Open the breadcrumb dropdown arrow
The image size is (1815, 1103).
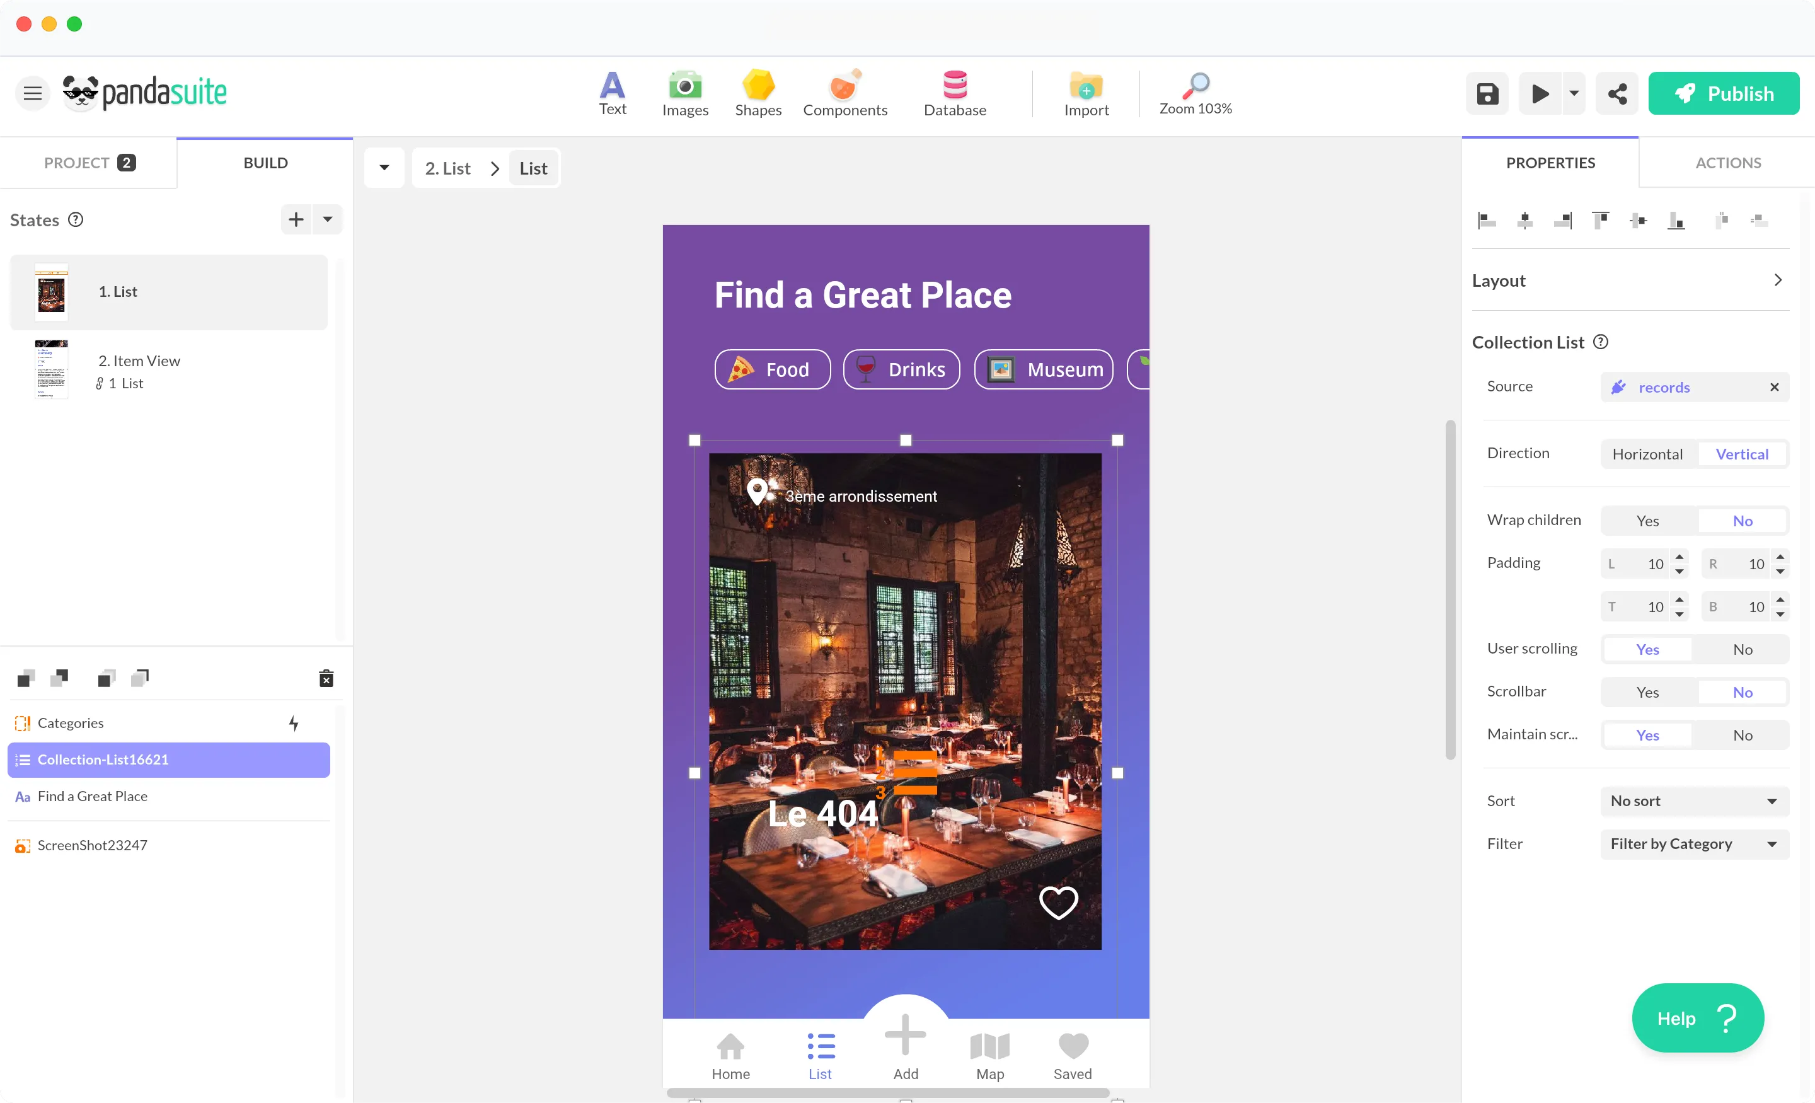[384, 168]
